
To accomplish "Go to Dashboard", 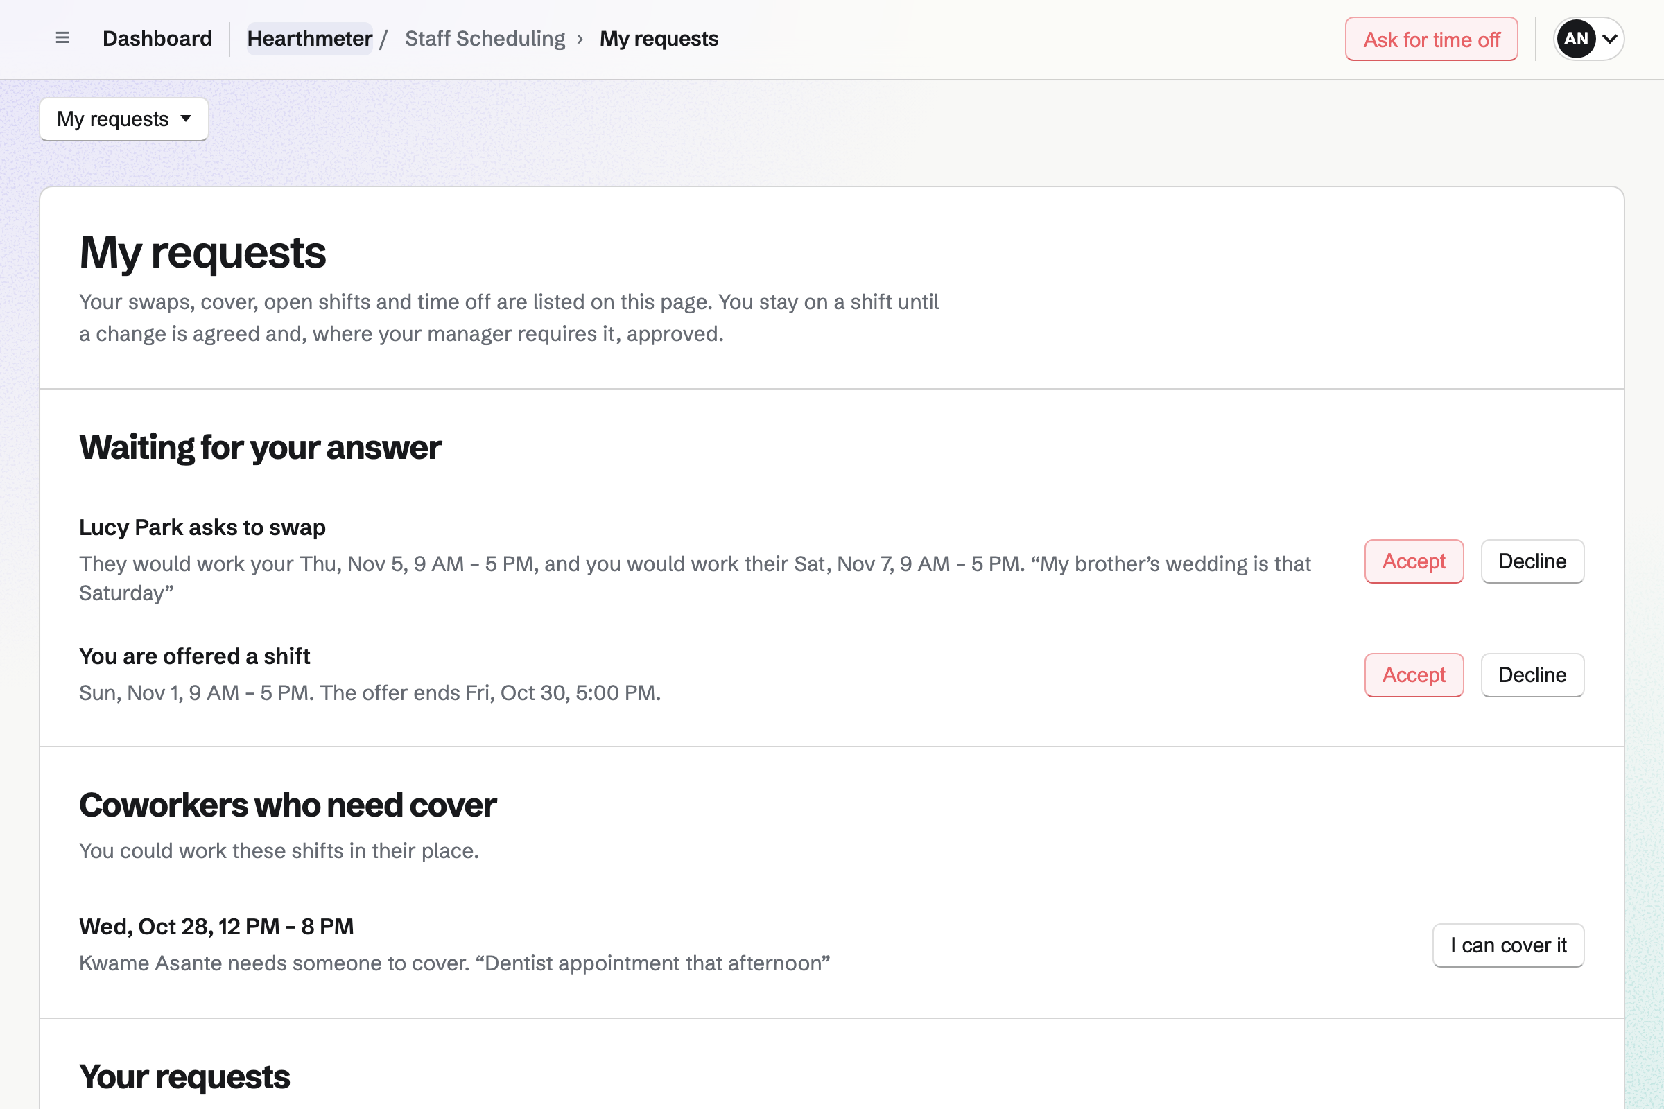I will click(x=157, y=38).
